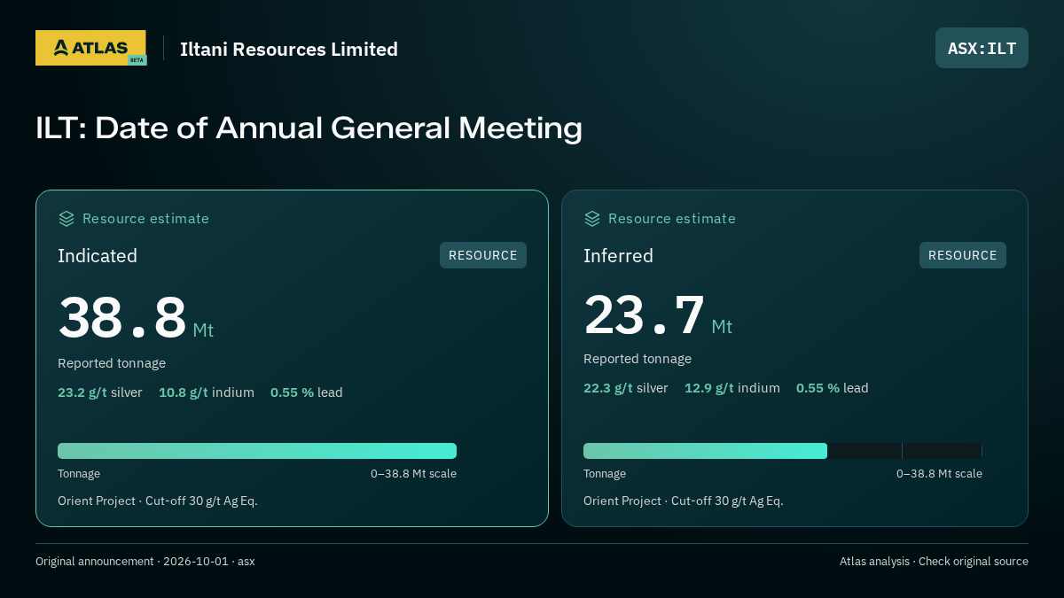This screenshot has width=1064, height=598.
Task: Click the Inferred tonnage progress bar
Action: point(783,451)
